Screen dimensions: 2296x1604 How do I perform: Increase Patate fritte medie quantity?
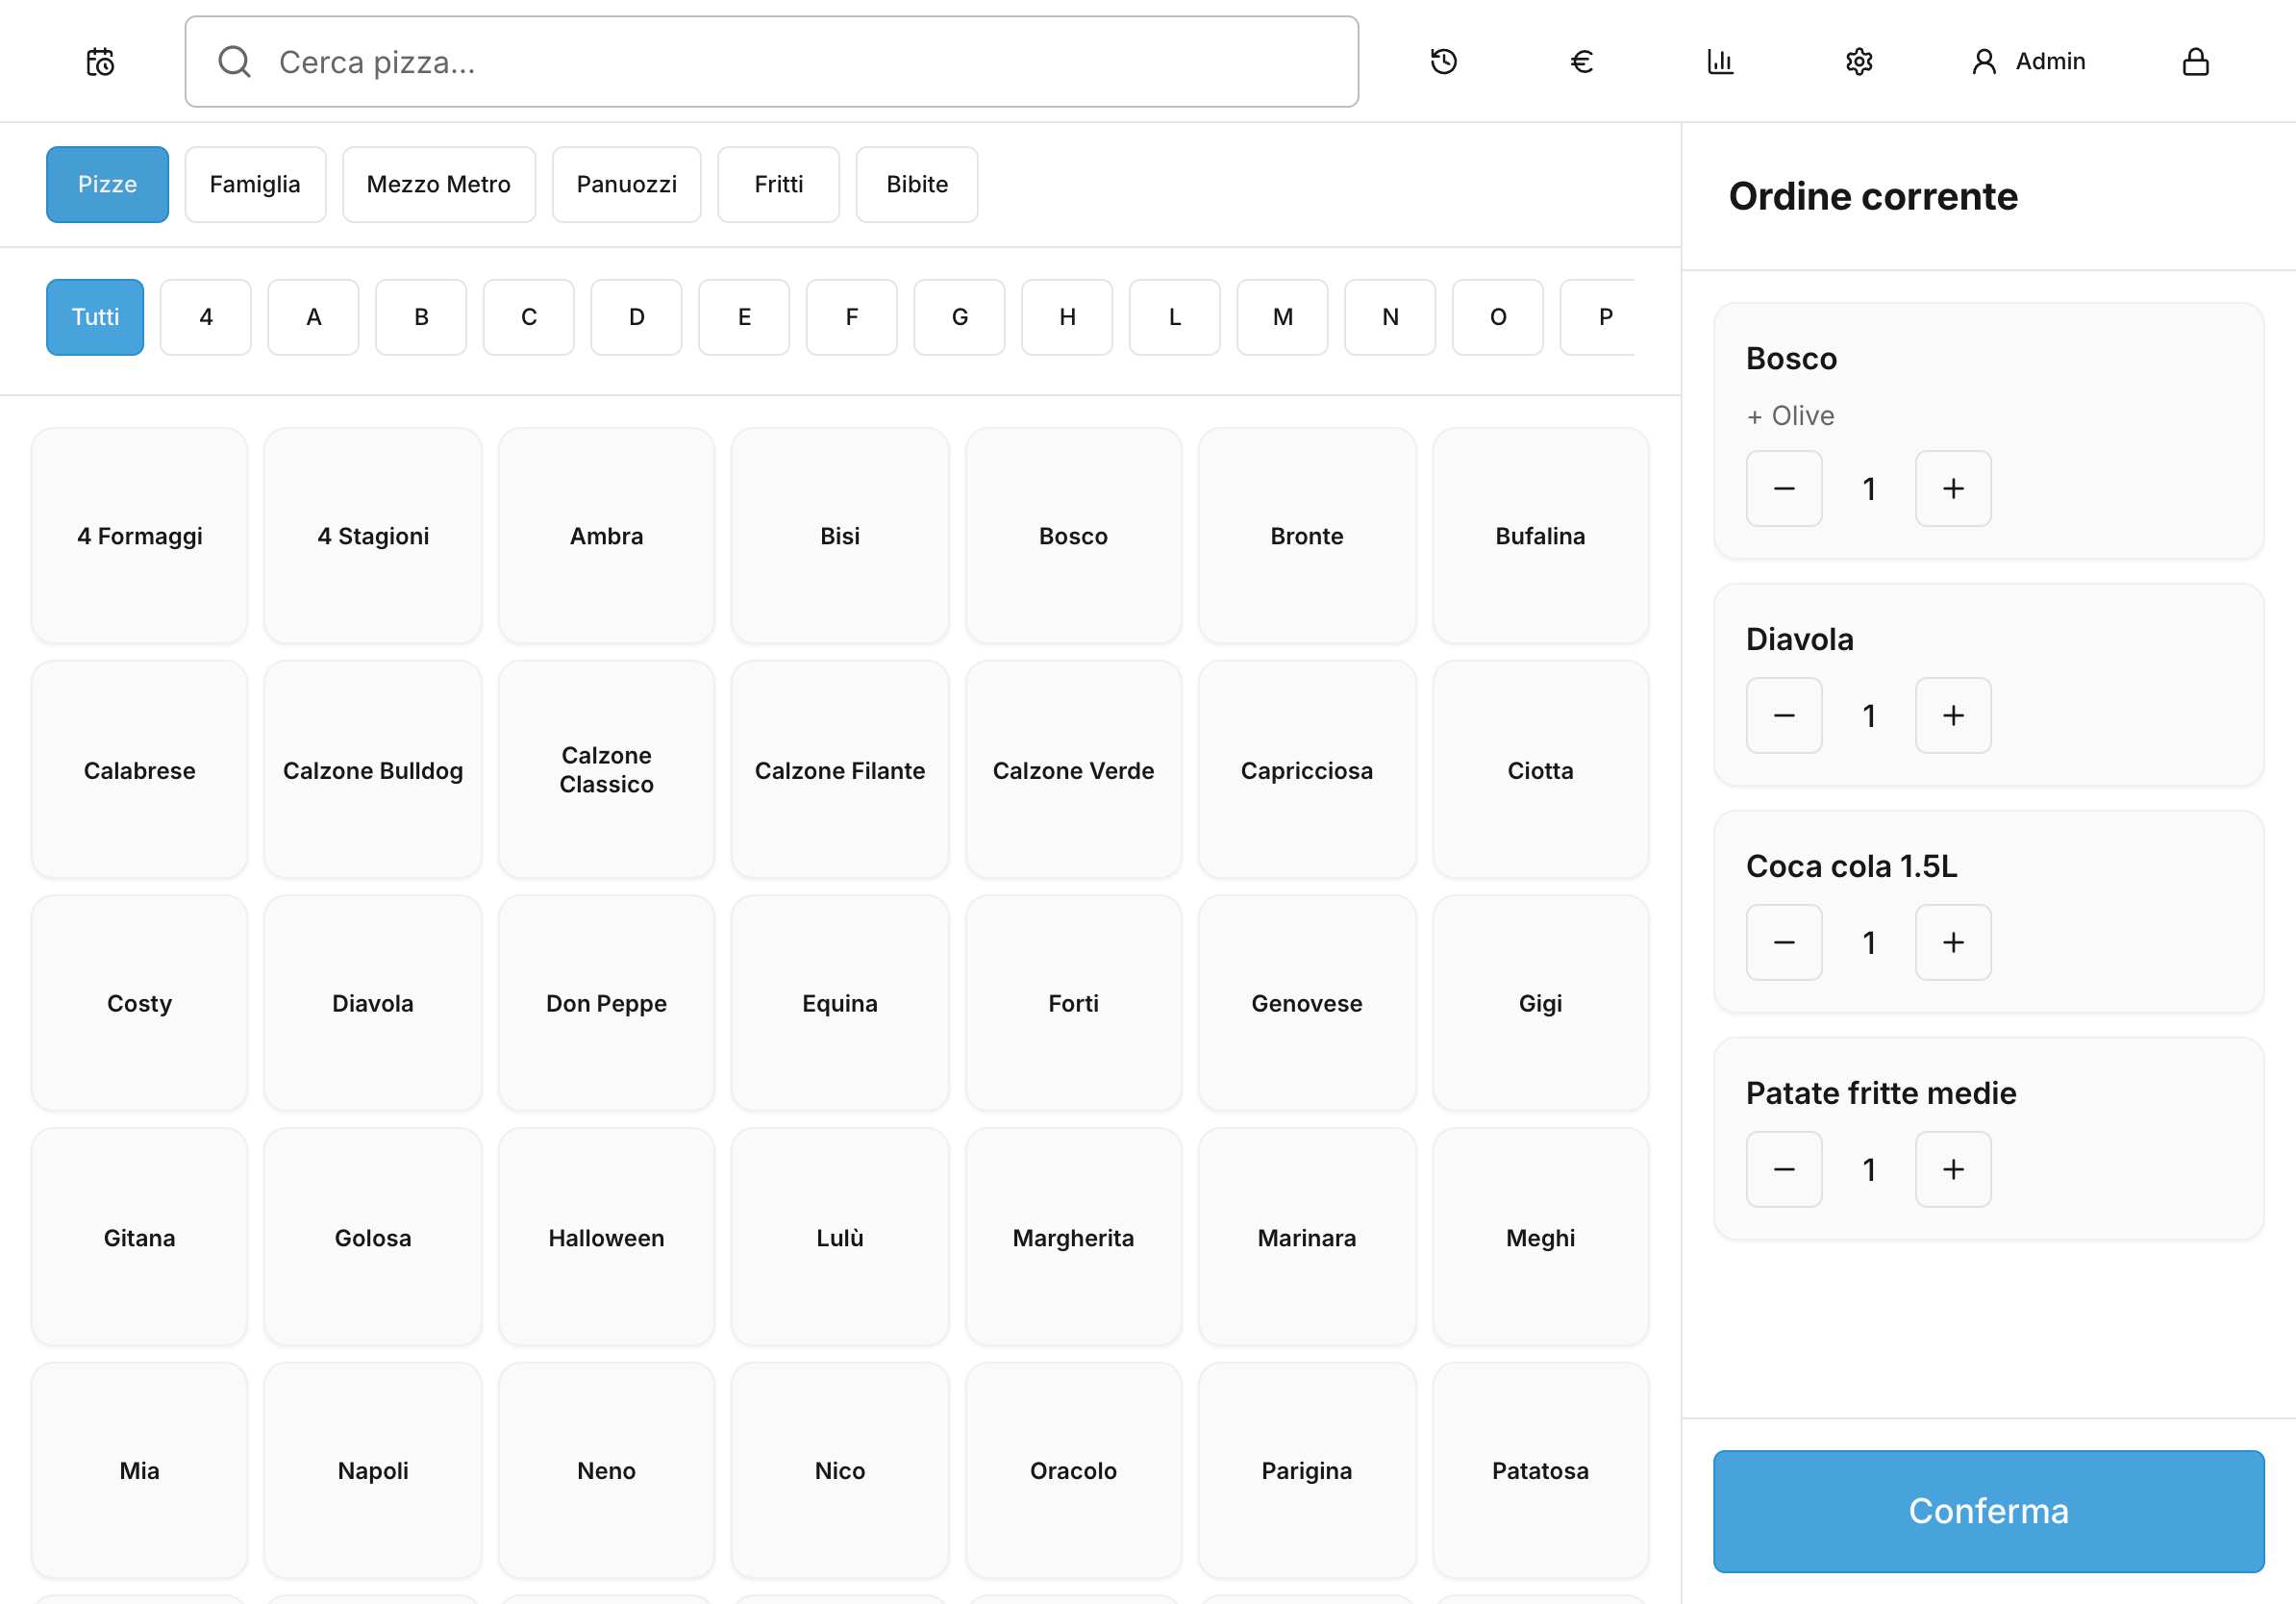(x=1953, y=1170)
